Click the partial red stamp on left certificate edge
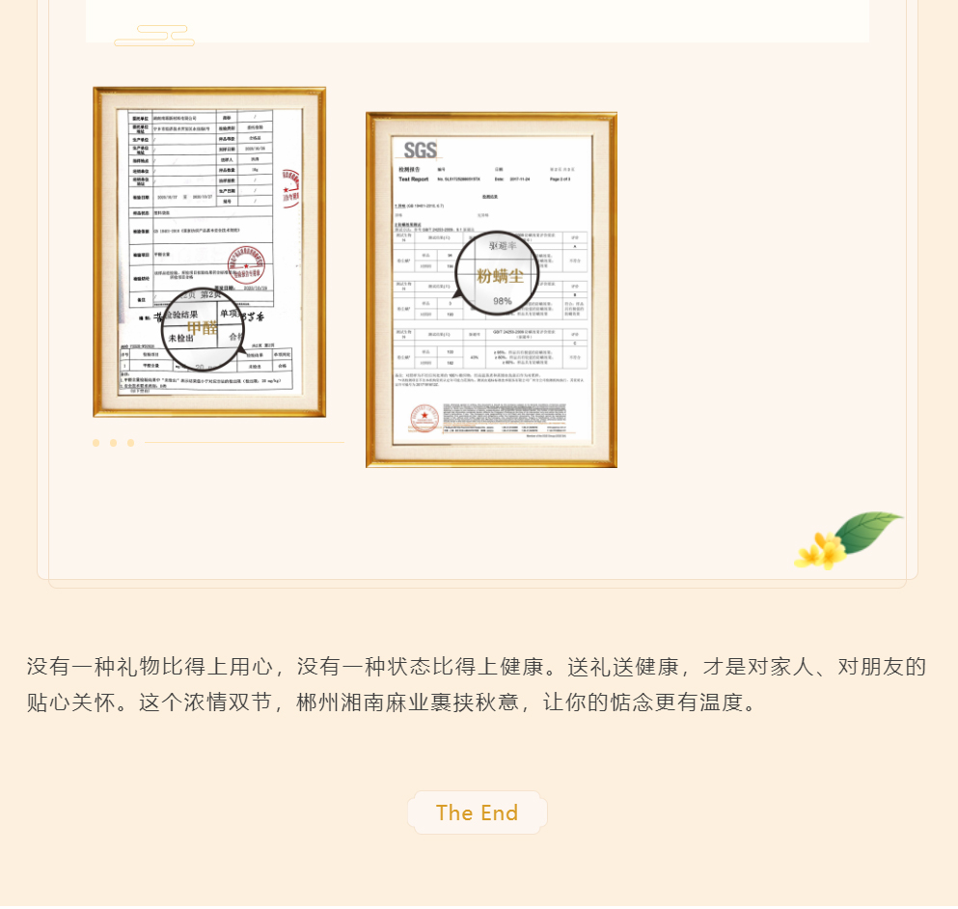This screenshot has width=958, height=909. click(x=290, y=188)
